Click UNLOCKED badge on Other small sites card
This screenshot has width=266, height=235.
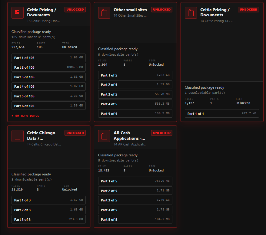(x=162, y=10)
